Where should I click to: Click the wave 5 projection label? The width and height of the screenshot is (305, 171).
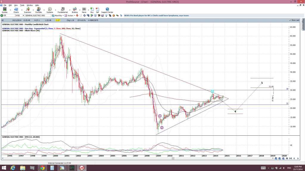point(262,83)
